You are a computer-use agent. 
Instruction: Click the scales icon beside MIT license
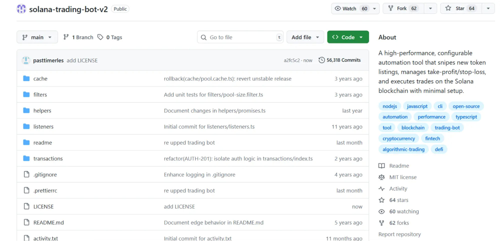pyautogui.click(x=381, y=177)
